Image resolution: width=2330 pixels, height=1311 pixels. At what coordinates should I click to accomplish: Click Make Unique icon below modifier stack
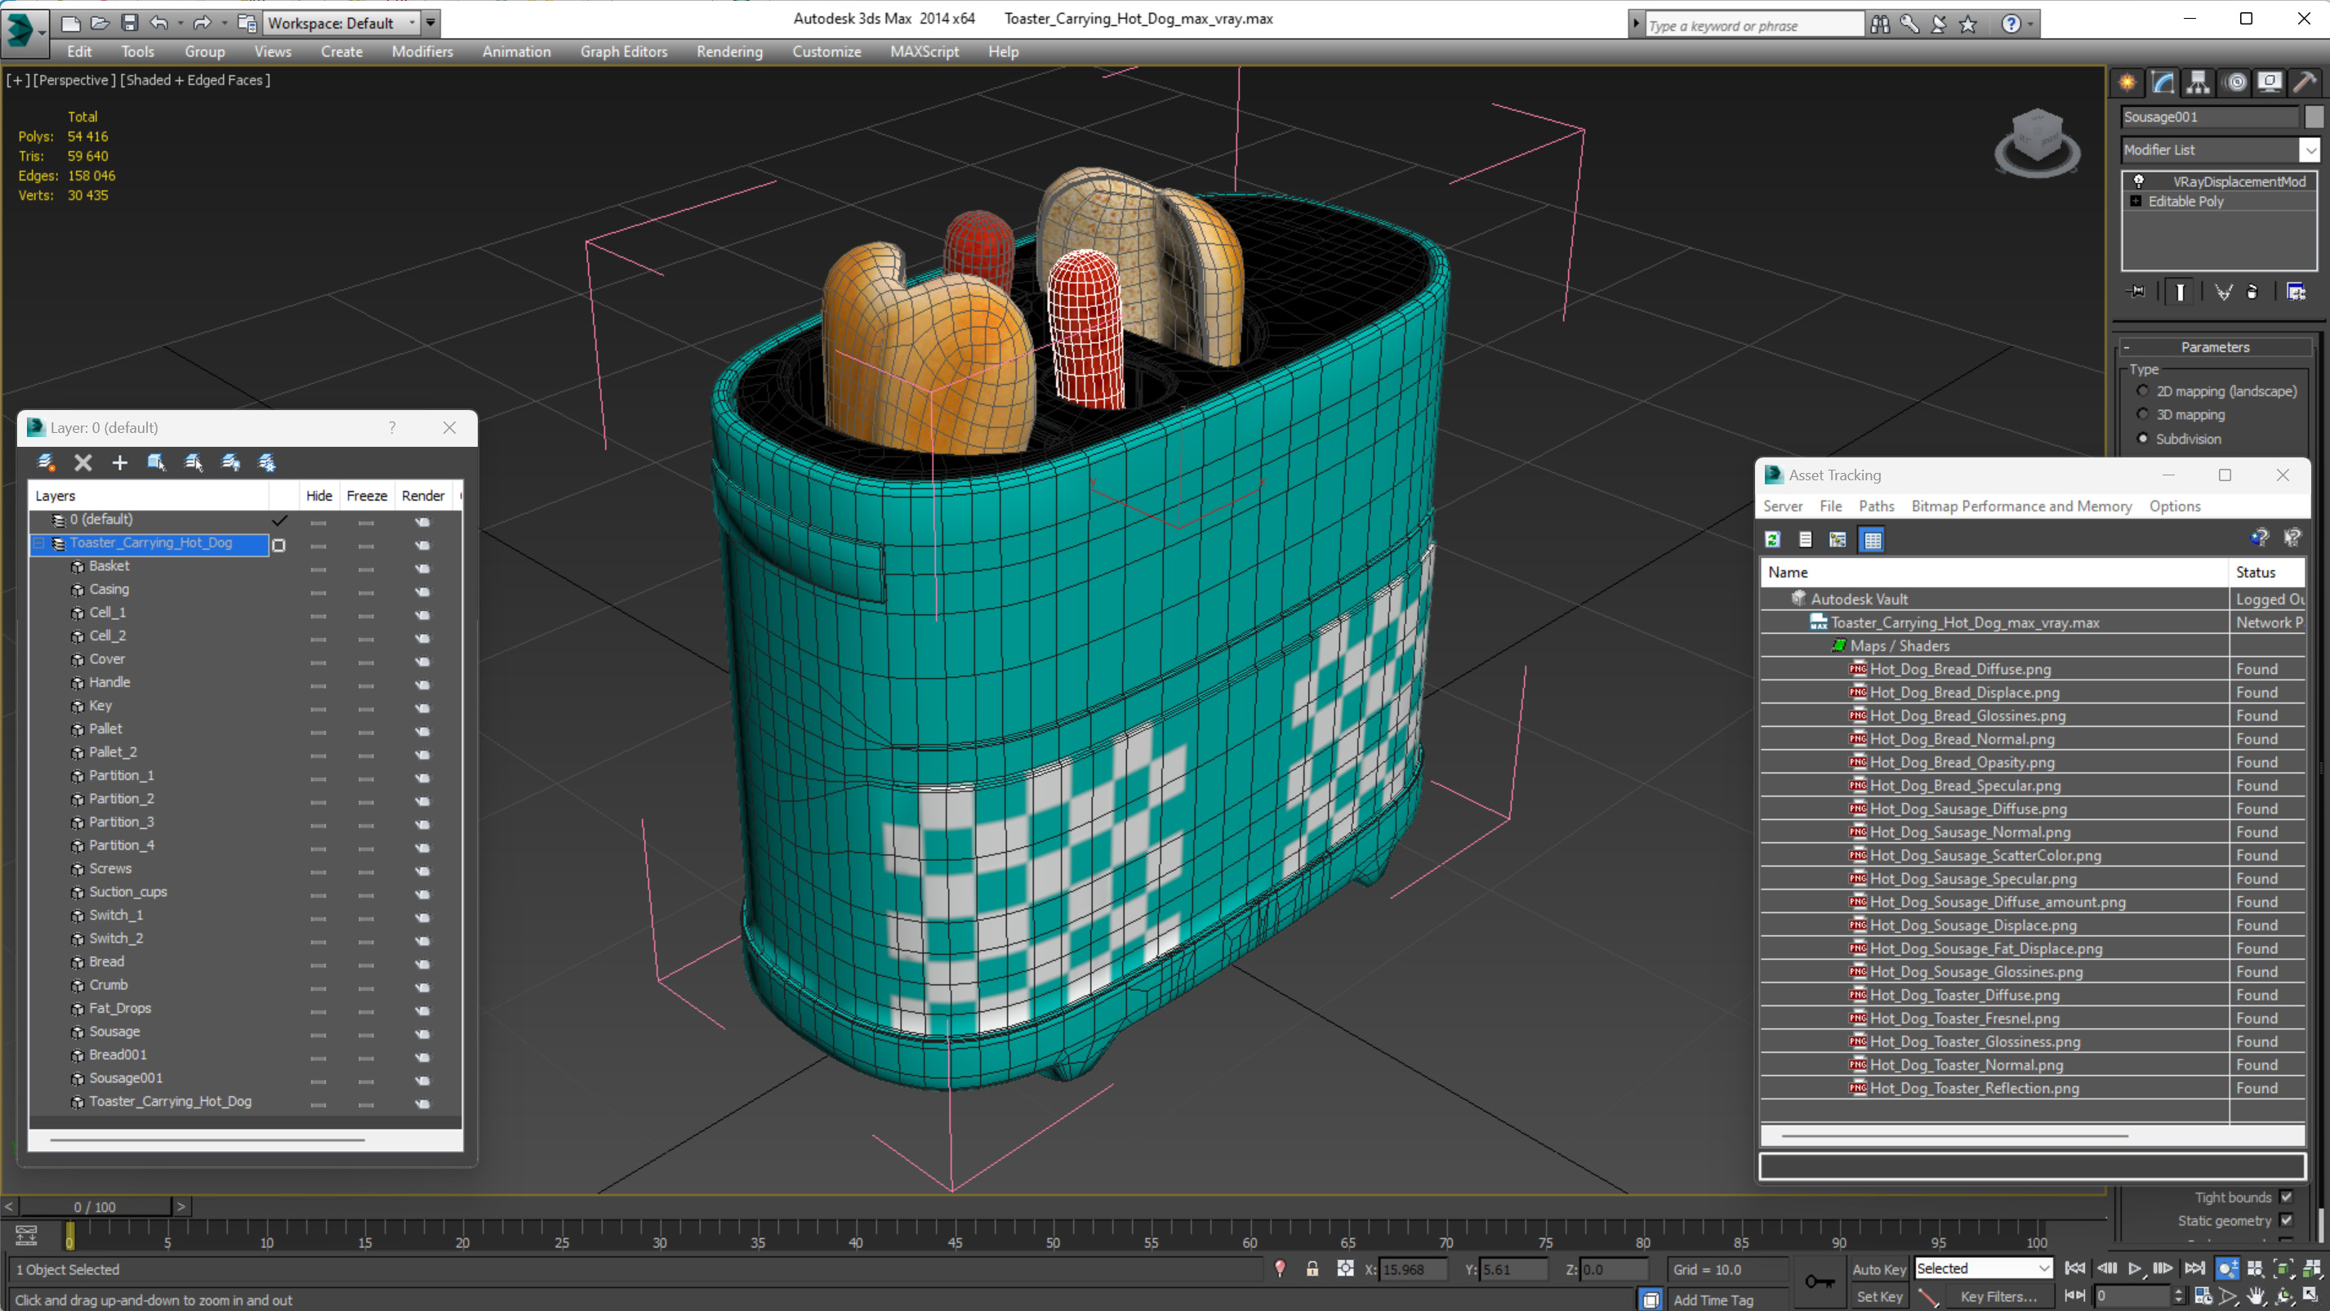pyautogui.click(x=2222, y=292)
